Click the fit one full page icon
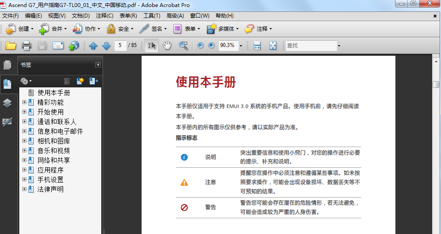The image size is (441, 234). [273, 45]
